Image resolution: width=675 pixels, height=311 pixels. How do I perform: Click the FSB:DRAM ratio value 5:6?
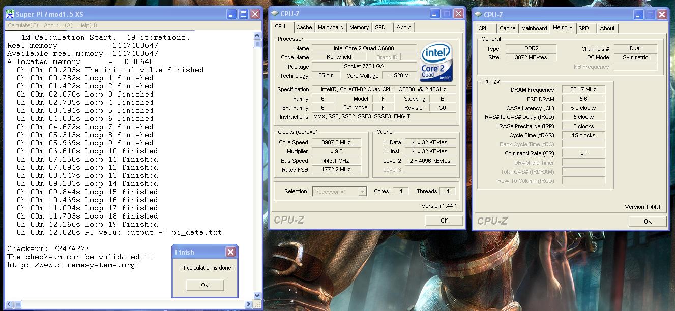click(x=583, y=99)
